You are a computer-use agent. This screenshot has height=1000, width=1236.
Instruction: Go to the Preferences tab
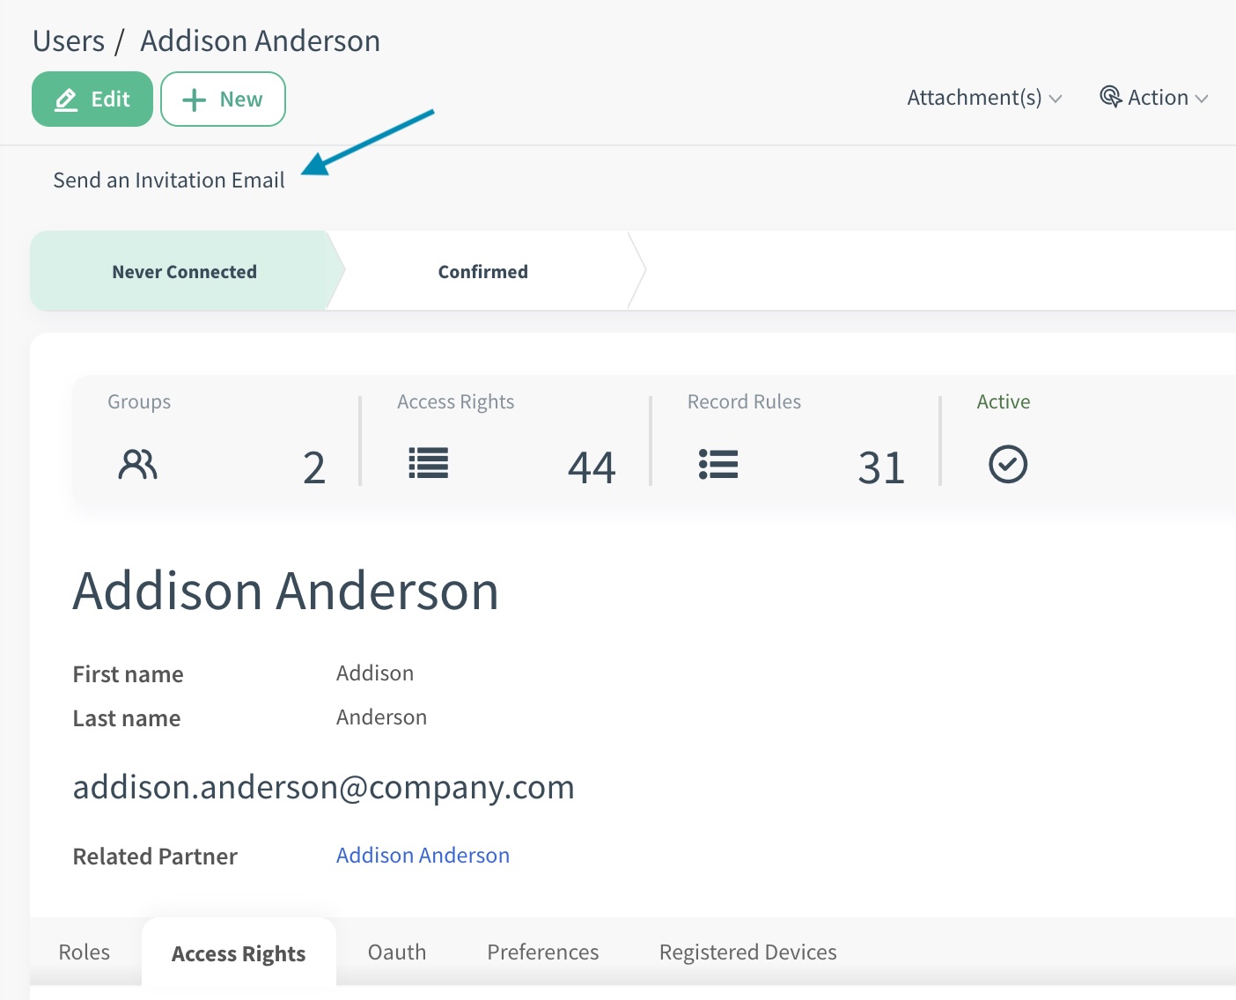(x=542, y=952)
